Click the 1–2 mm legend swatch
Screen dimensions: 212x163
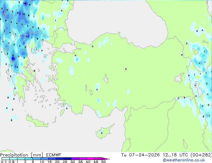tap(21, 159)
